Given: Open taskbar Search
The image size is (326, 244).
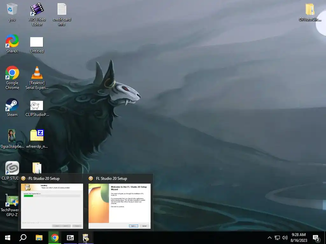Looking at the screenshot, I should (23, 238).
